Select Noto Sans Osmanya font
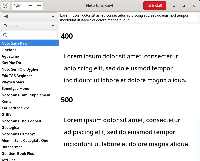The width and height of the screenshot is (200, 161). 29,134
